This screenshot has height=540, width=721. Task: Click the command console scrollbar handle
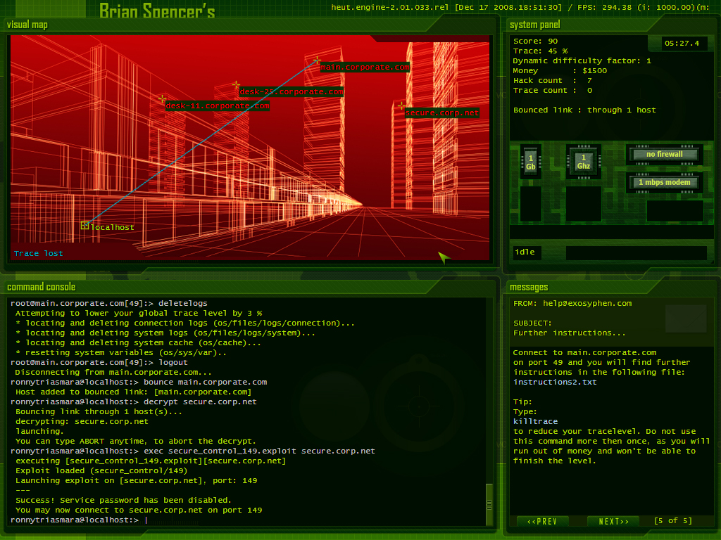[489, 503]
